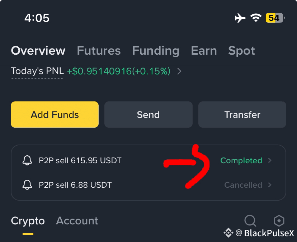The width and height of the screenshot is (297, 242).
Task: Tap the battery indicator showing 54
Action: click(x=275, y=18)
